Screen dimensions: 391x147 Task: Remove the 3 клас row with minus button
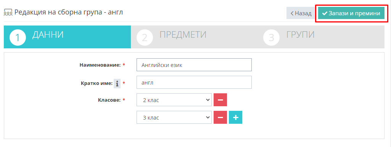pos(220,117)
